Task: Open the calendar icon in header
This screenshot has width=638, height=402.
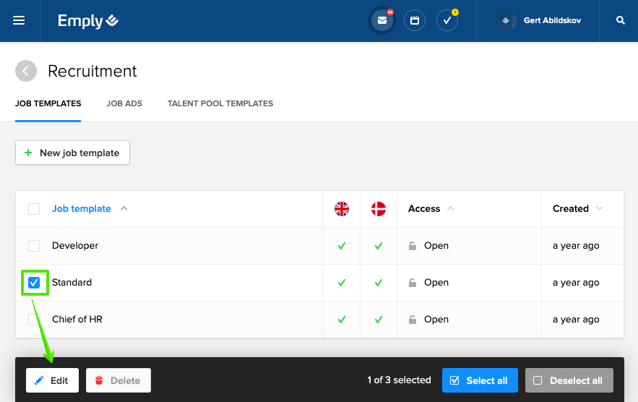Action: (x=415, y=21)
